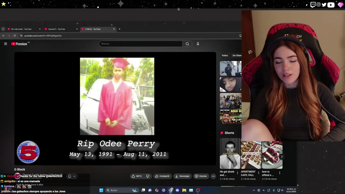Download the video with Descargar
The image size is (345, 194).
pos(182,176)
